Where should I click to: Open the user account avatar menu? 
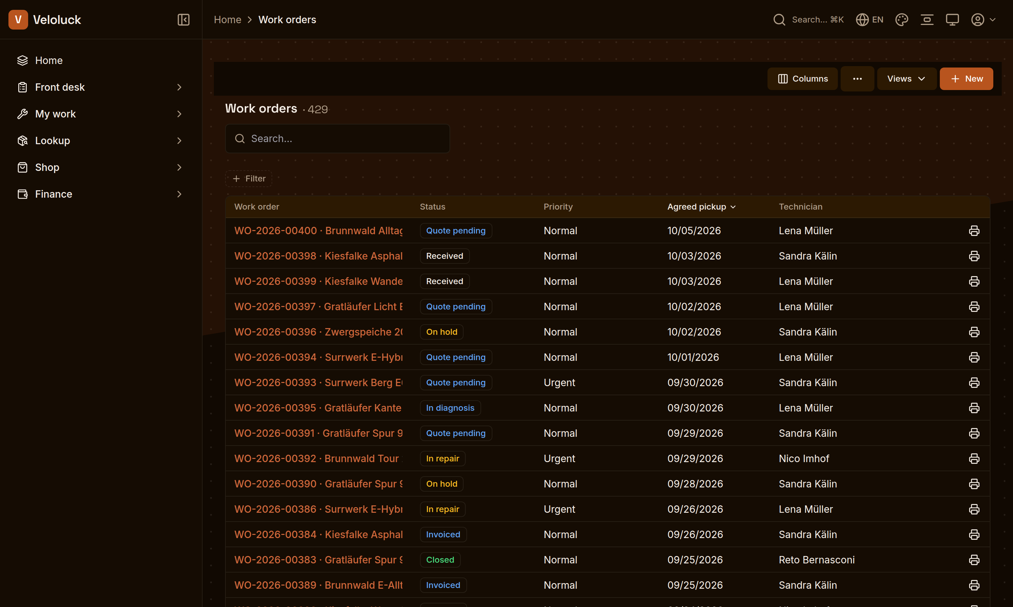coord(983,20)
